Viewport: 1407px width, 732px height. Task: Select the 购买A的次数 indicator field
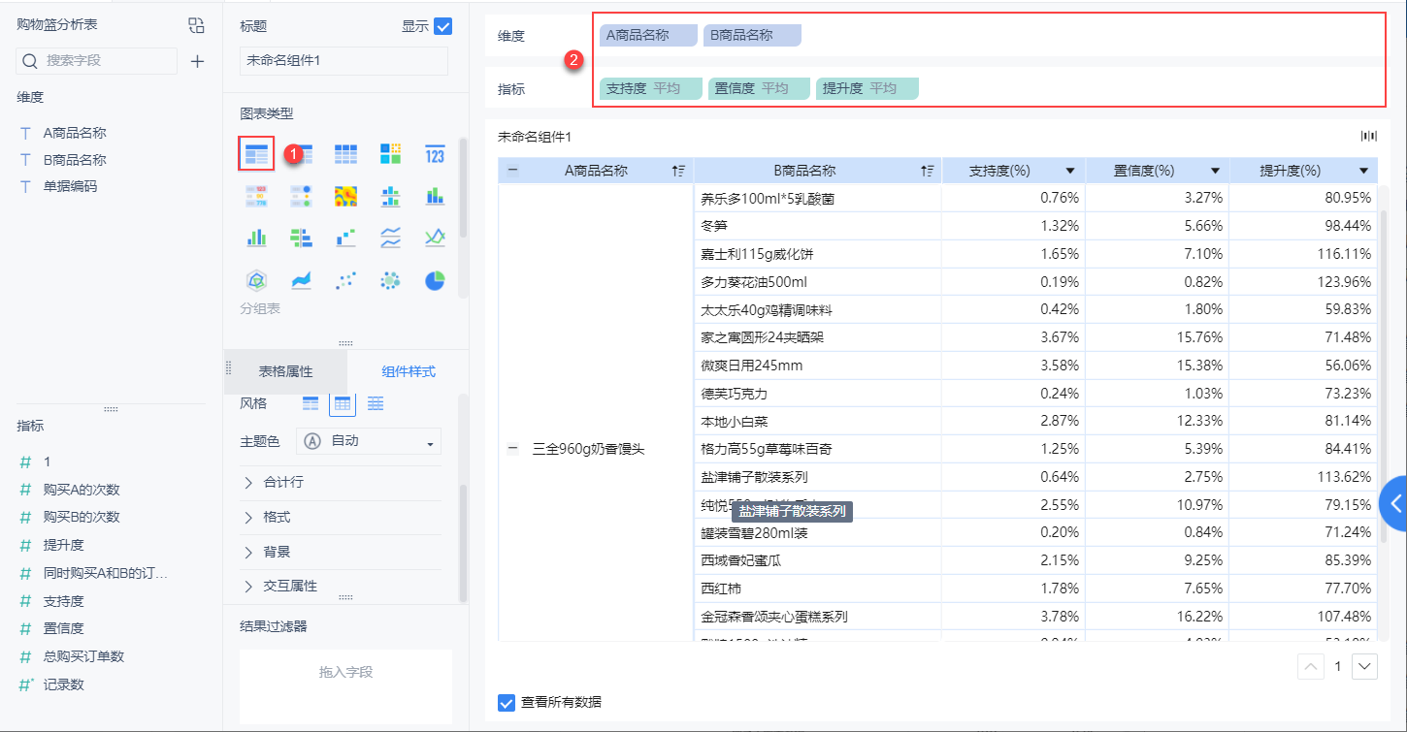point(82,490)
